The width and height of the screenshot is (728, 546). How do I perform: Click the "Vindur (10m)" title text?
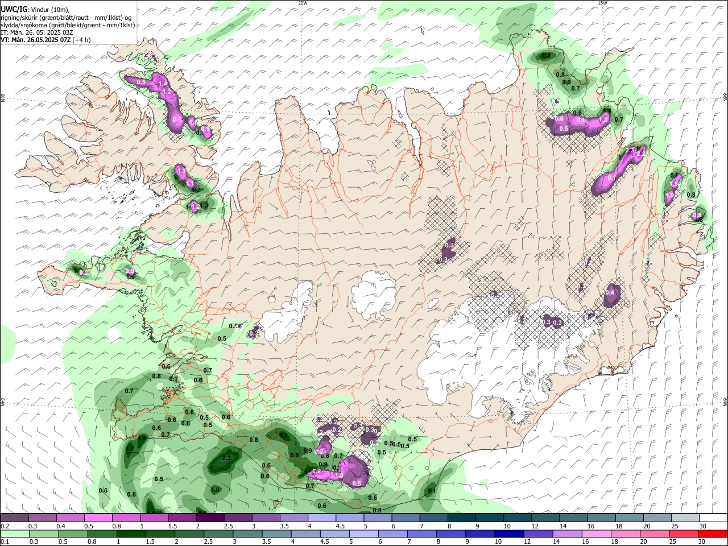click(x=50, y=10)
